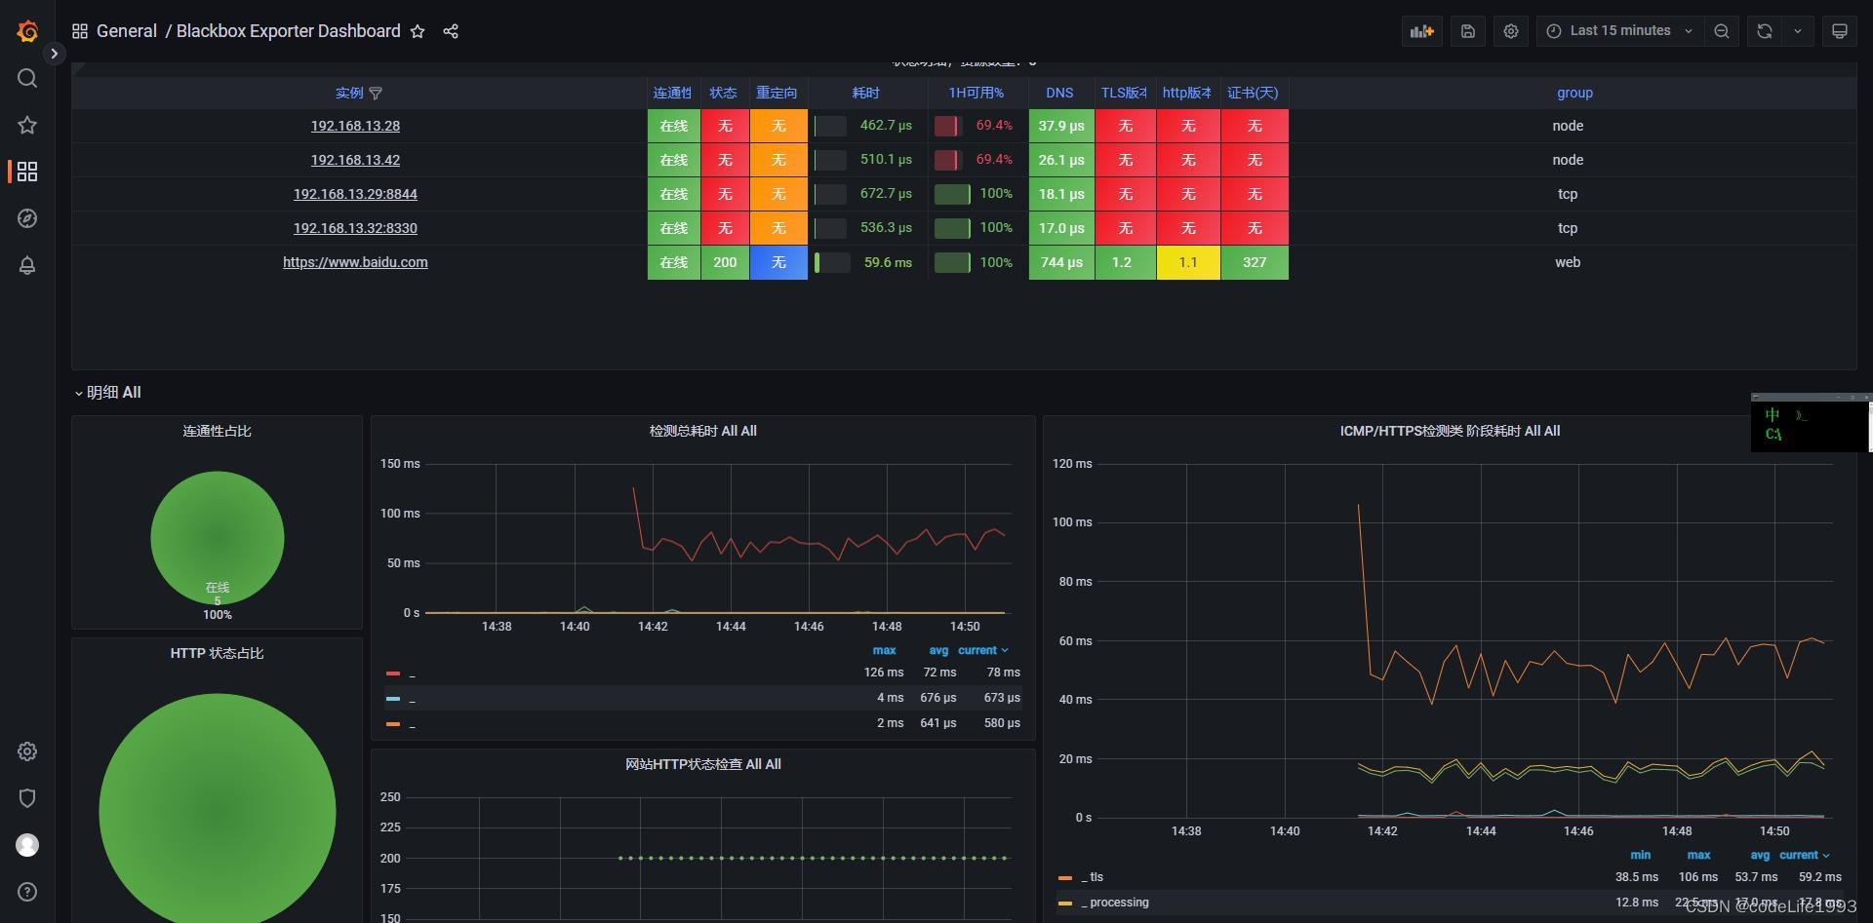This screenshot has height=923, width=1873.
Task: Sort by the 耗时 column header
Action: [x=865, y=93]
